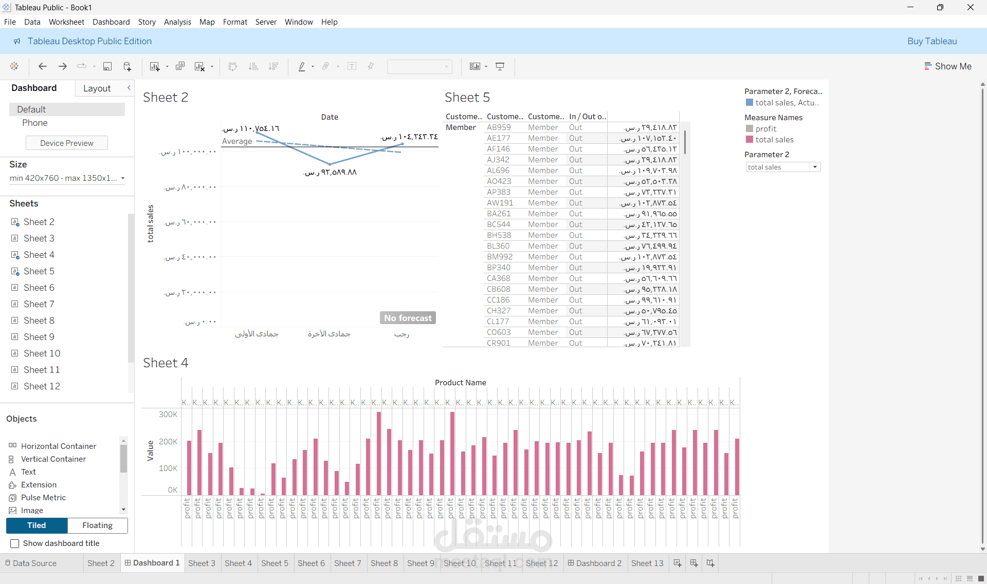The image size is (987, 584).
Task: Collapse the Dashboard side pane
Action: [x=129, y=88]
